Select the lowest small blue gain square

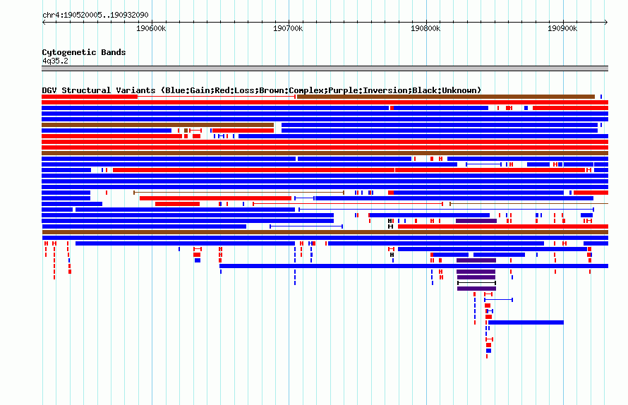[488, 351]
